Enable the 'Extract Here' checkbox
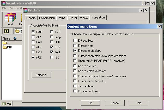164x110 pixels. pos(75,46)
